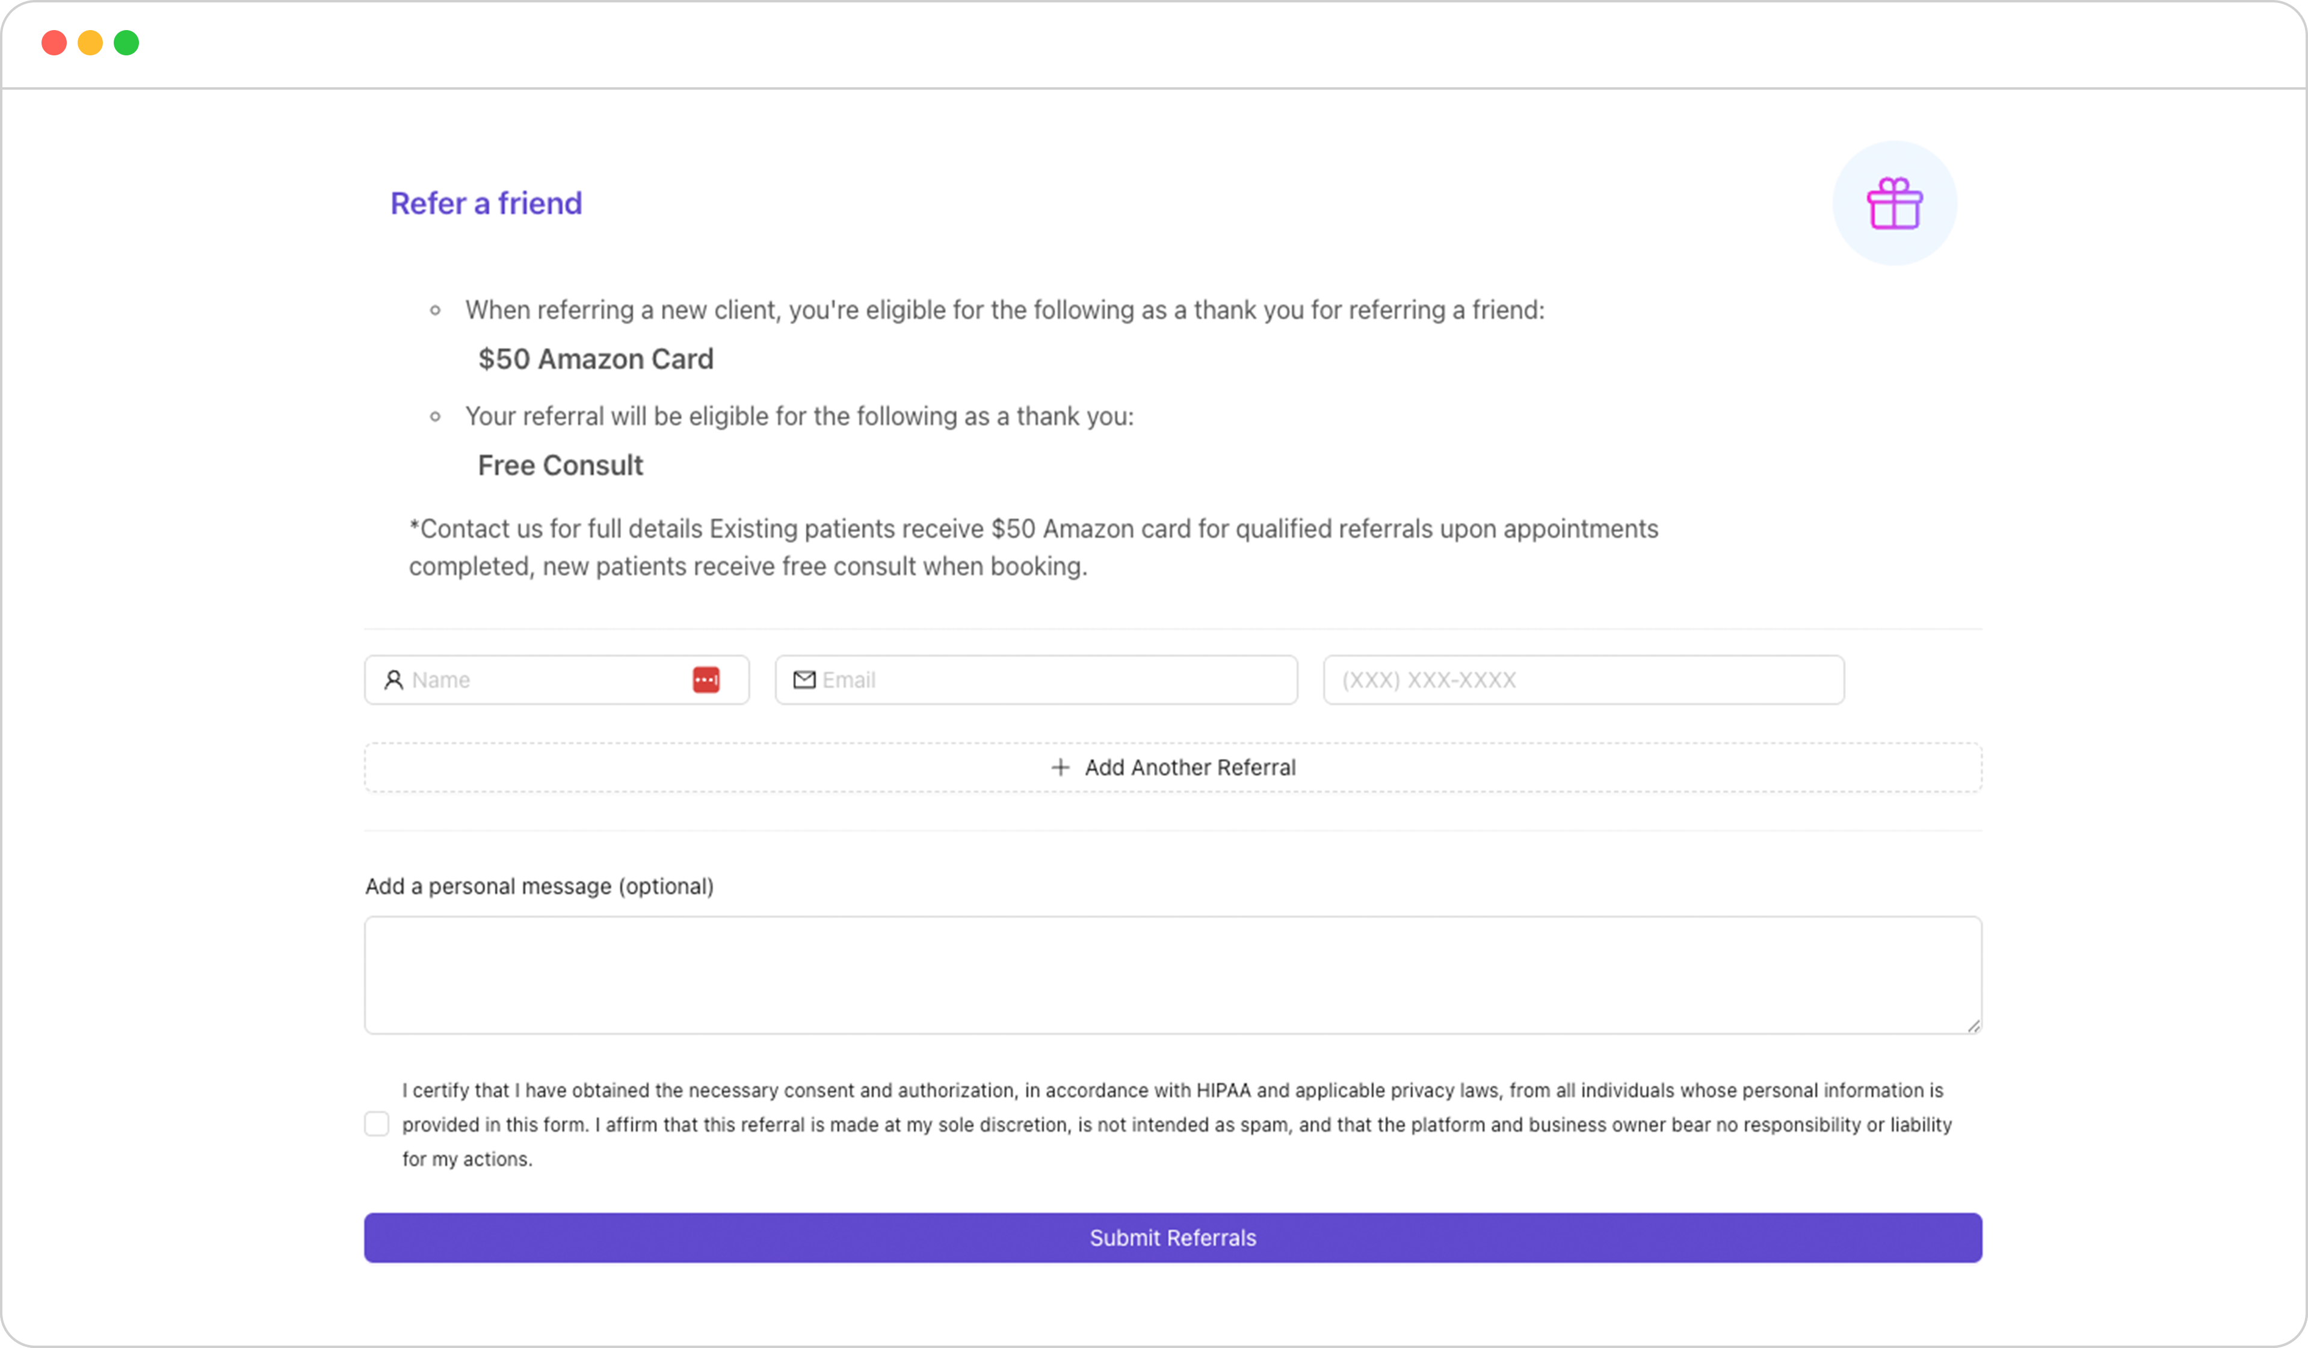This screenshot has width=2308, height=1348.
Task: Click inside the personal message text area
Action: point(1172,975)
